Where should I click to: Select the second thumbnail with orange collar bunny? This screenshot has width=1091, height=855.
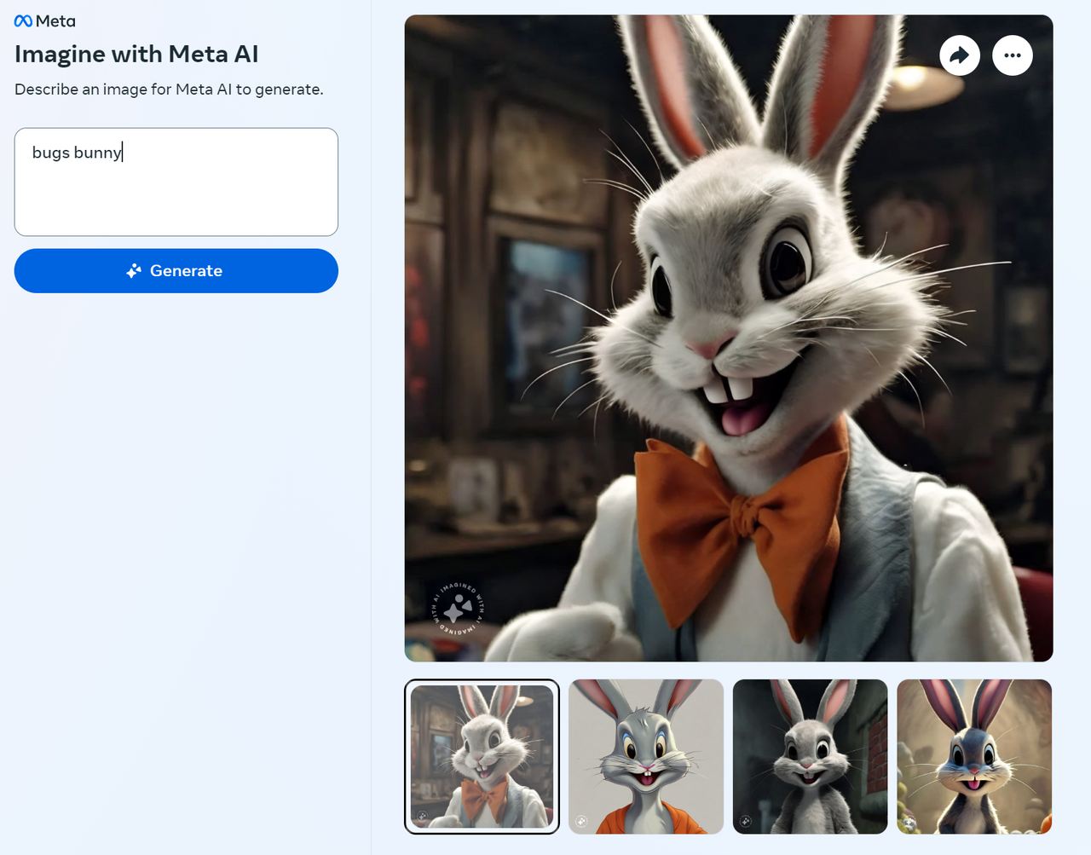(x=646, y=757)
